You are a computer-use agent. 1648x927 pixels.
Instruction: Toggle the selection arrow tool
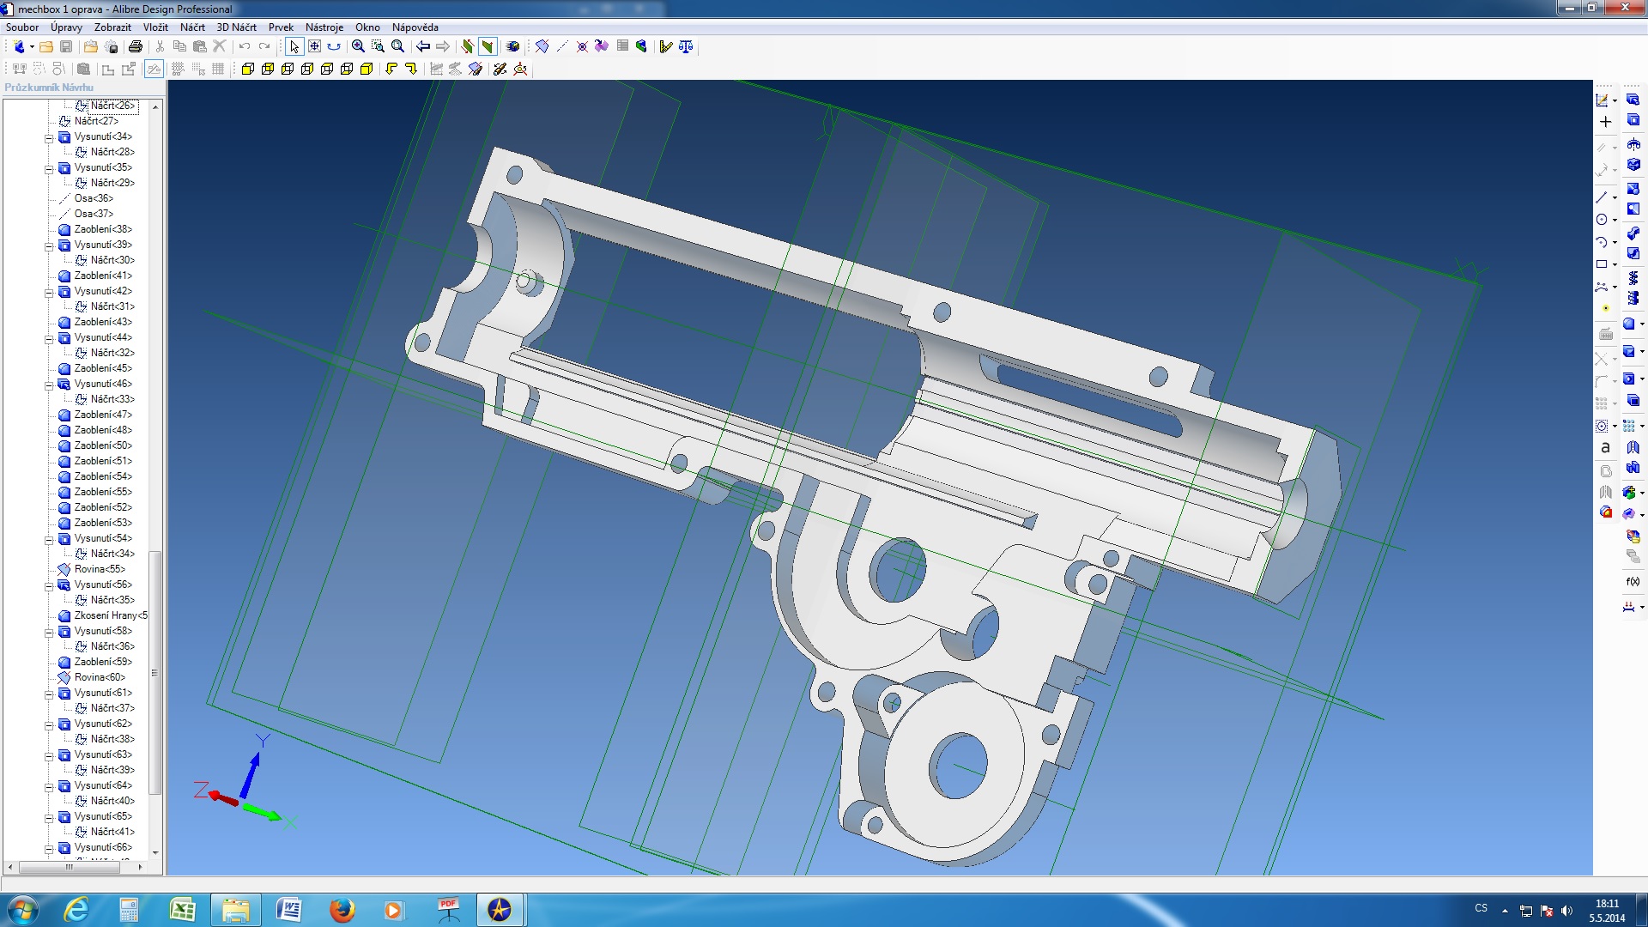[x=294, y=46]
